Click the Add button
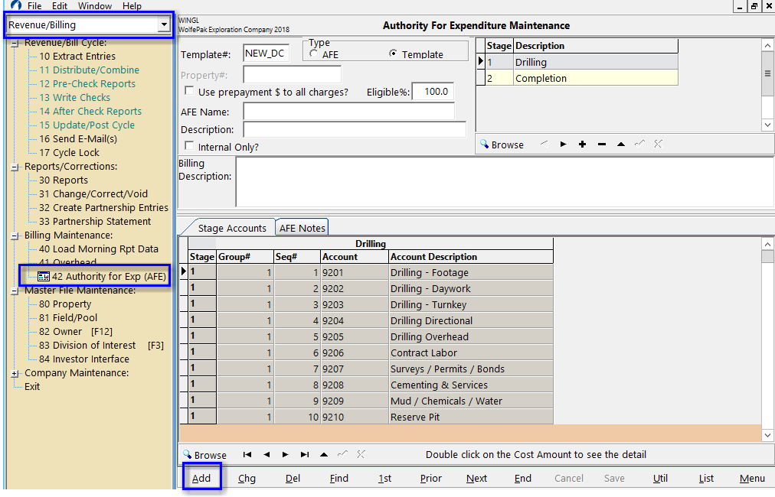 (x=201, y=477)
